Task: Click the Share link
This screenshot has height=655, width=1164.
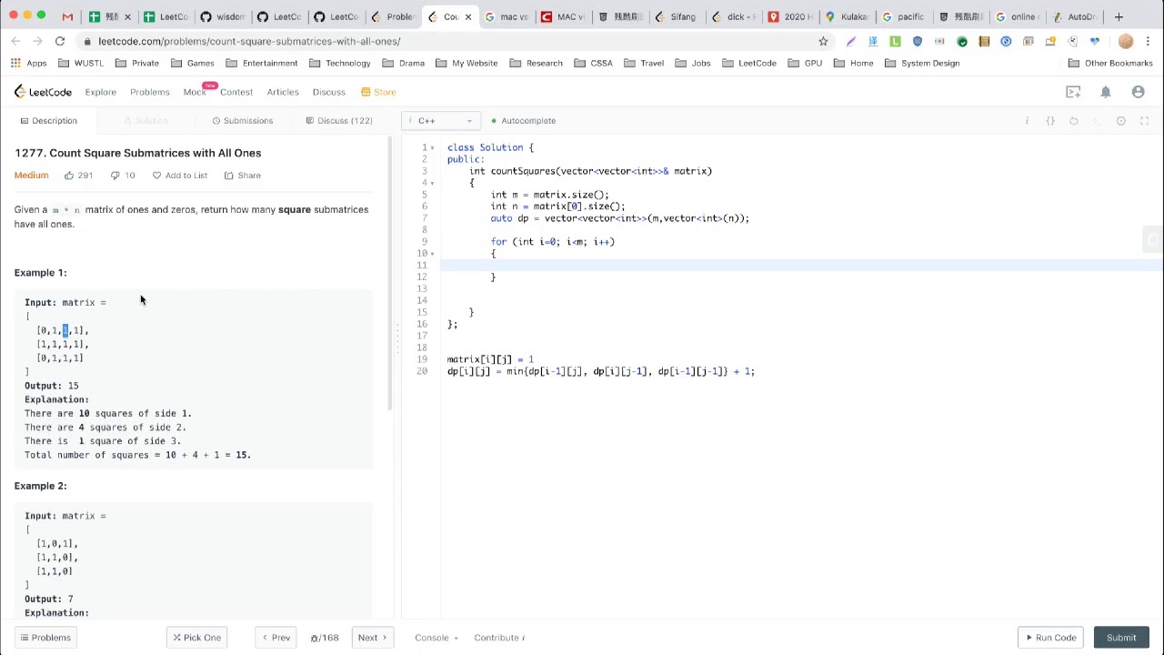Action: click(243, 176)
